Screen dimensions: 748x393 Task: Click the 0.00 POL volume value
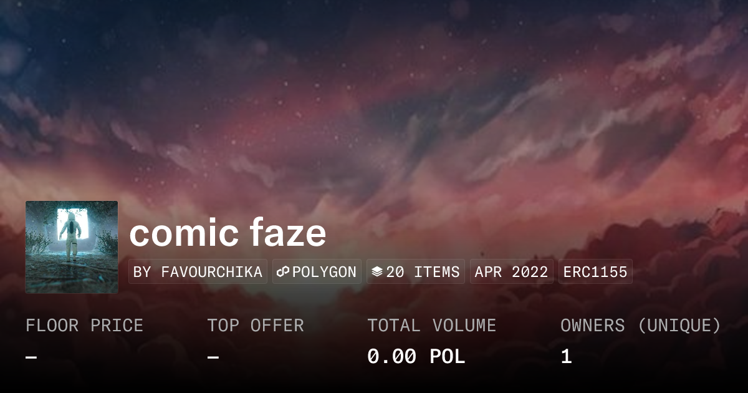pos(416,357)
